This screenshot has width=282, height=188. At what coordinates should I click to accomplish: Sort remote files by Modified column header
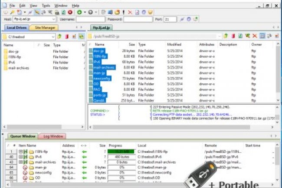pos(174,45)
